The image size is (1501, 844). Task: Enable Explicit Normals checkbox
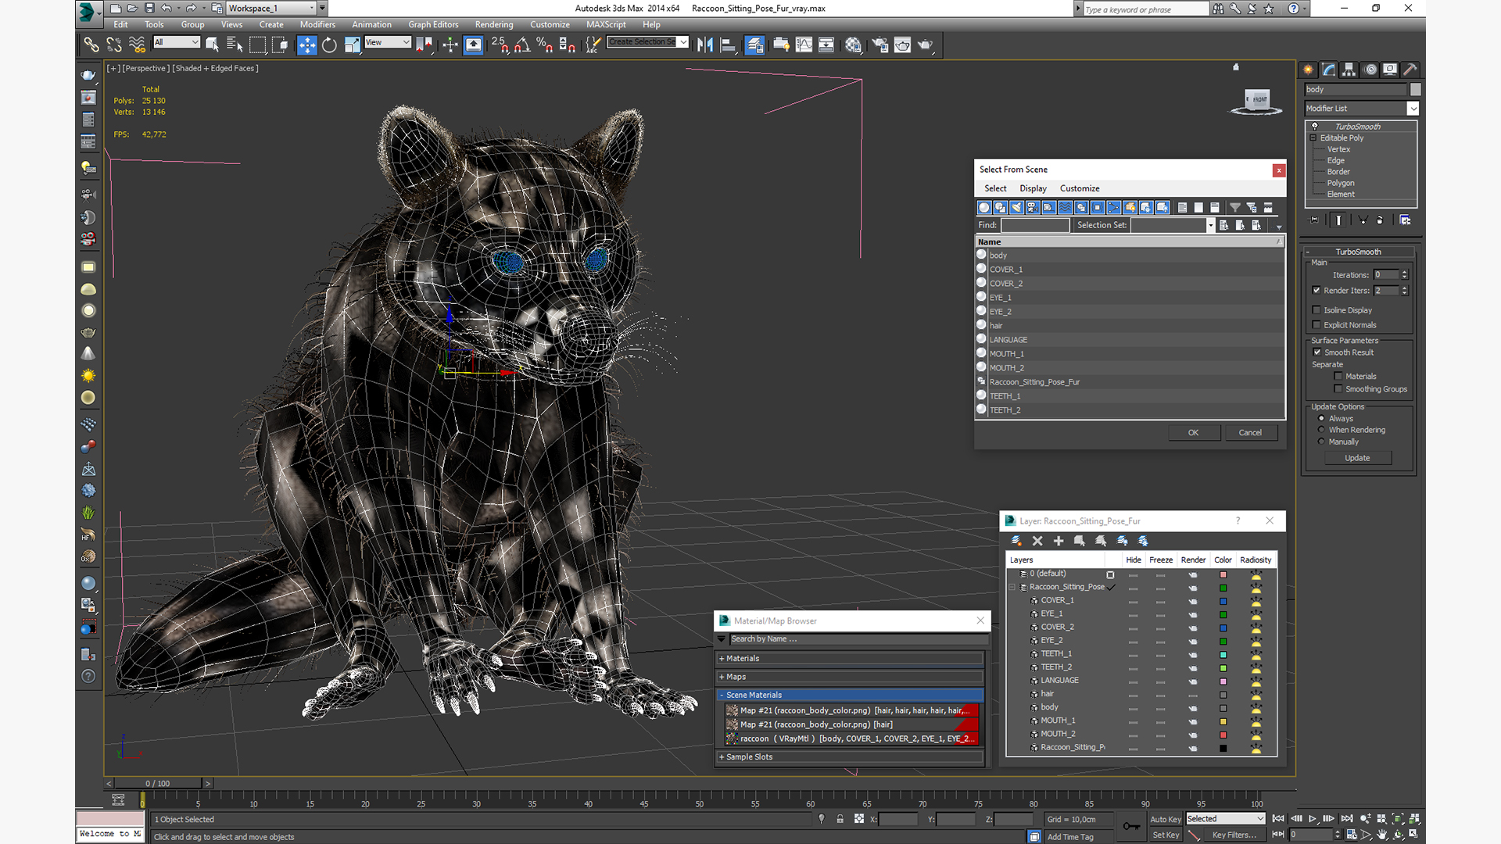click(1317, 324)
